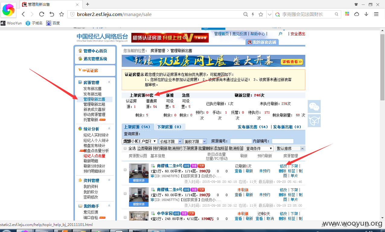385x232 pixels.
Task: Click the 取消标签 button
Action: (236, 149)
